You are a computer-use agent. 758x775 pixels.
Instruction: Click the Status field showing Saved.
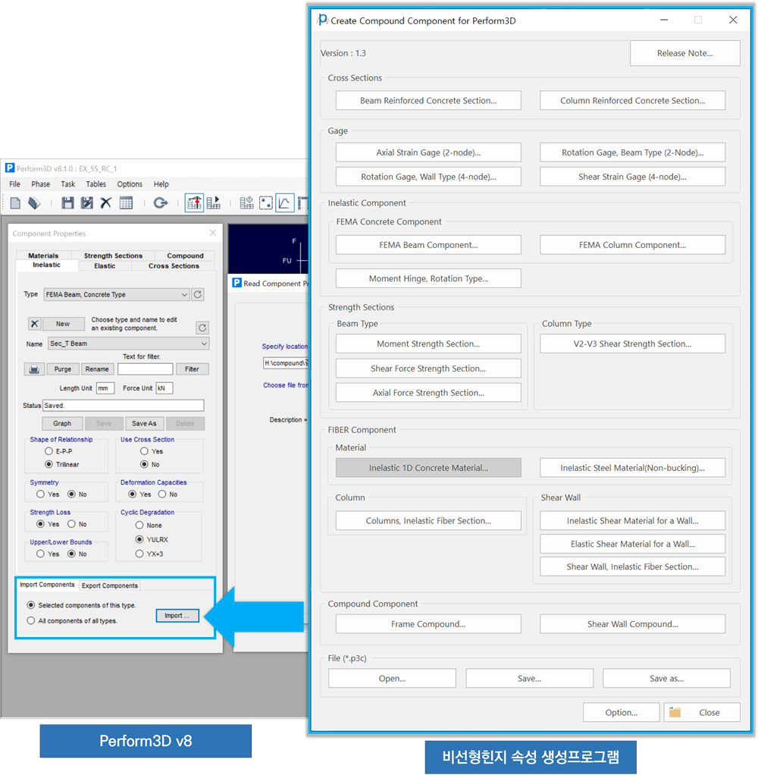[124, 405]
